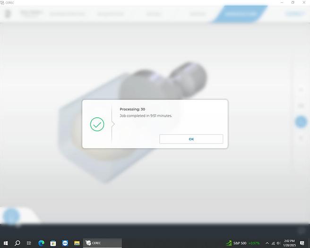
Task: Launch Microsoft Edge from the taskbar
Action: [x=41, y=243]
